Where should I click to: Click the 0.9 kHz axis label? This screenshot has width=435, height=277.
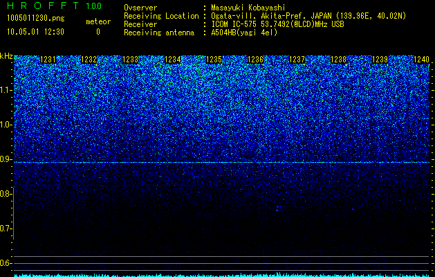6,159
